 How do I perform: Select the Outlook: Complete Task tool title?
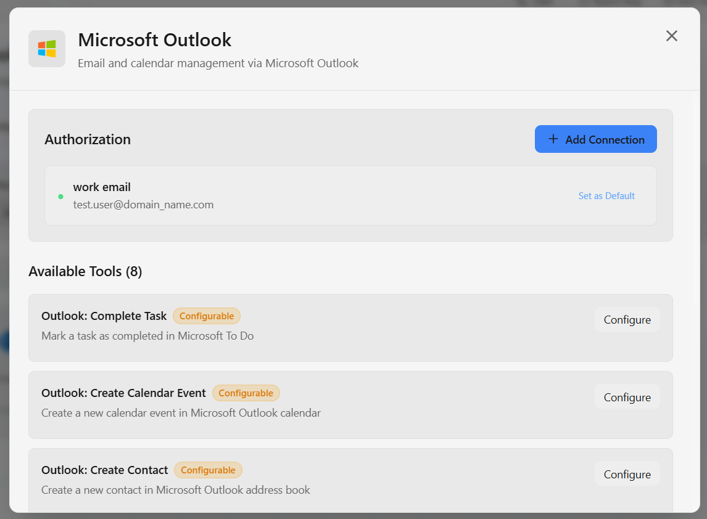tap(104, 316)
